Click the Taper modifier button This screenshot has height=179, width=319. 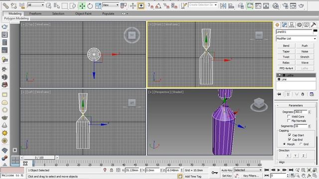pos(286,51)
